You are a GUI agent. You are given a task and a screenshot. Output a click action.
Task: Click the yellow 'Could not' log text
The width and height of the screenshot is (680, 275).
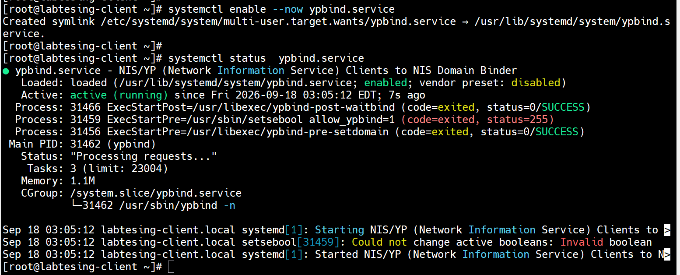379,242
